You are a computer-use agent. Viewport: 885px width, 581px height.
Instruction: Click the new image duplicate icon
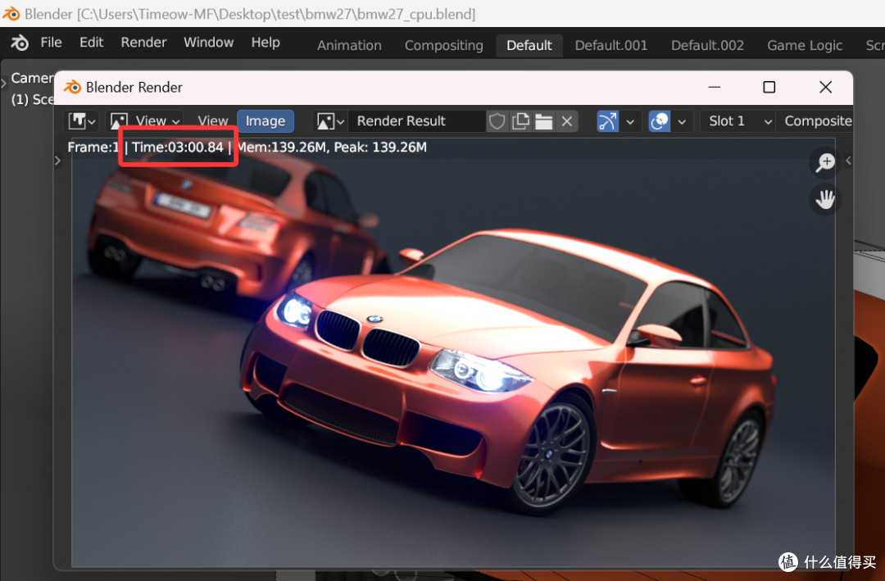[520, 121]
